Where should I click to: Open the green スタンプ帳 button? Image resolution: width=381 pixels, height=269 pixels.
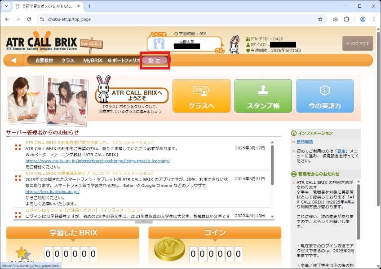263,96
